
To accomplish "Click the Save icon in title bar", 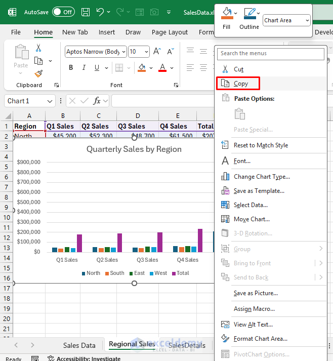I will pos(86,12).
